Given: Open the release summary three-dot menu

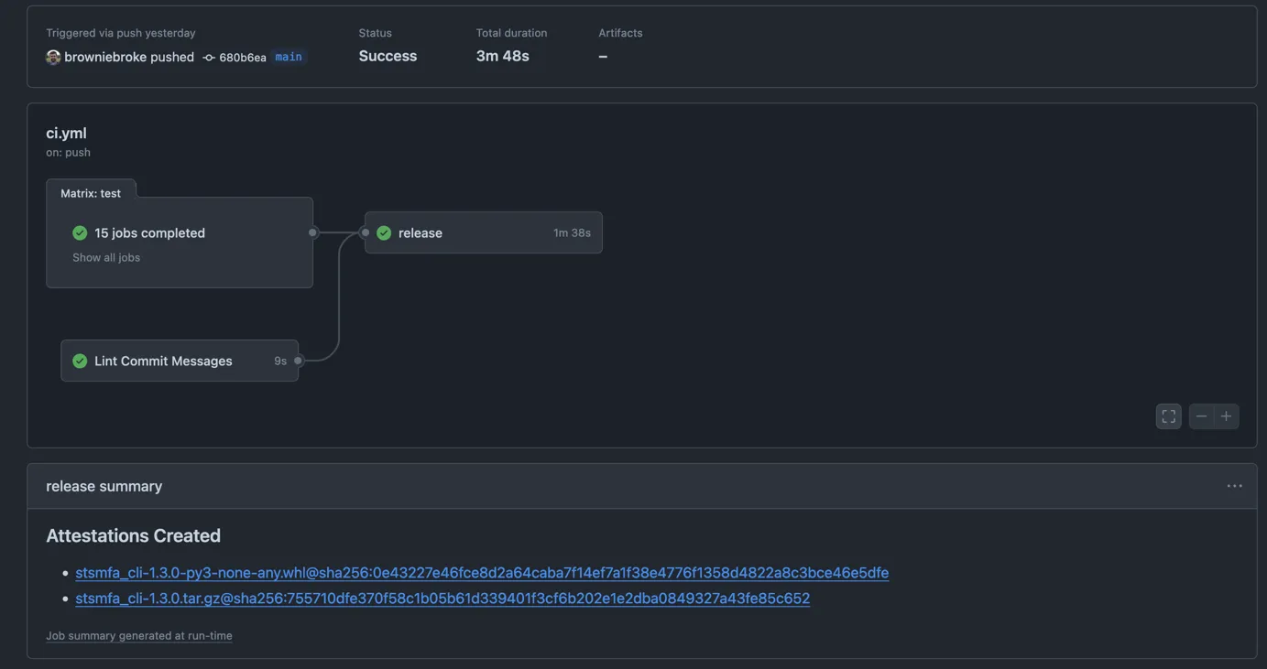Looking at the screenshot, I should [1234, 486].
